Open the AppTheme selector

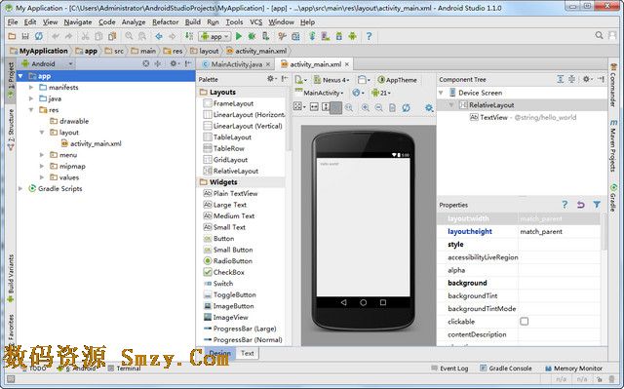[x=397, y=80]
